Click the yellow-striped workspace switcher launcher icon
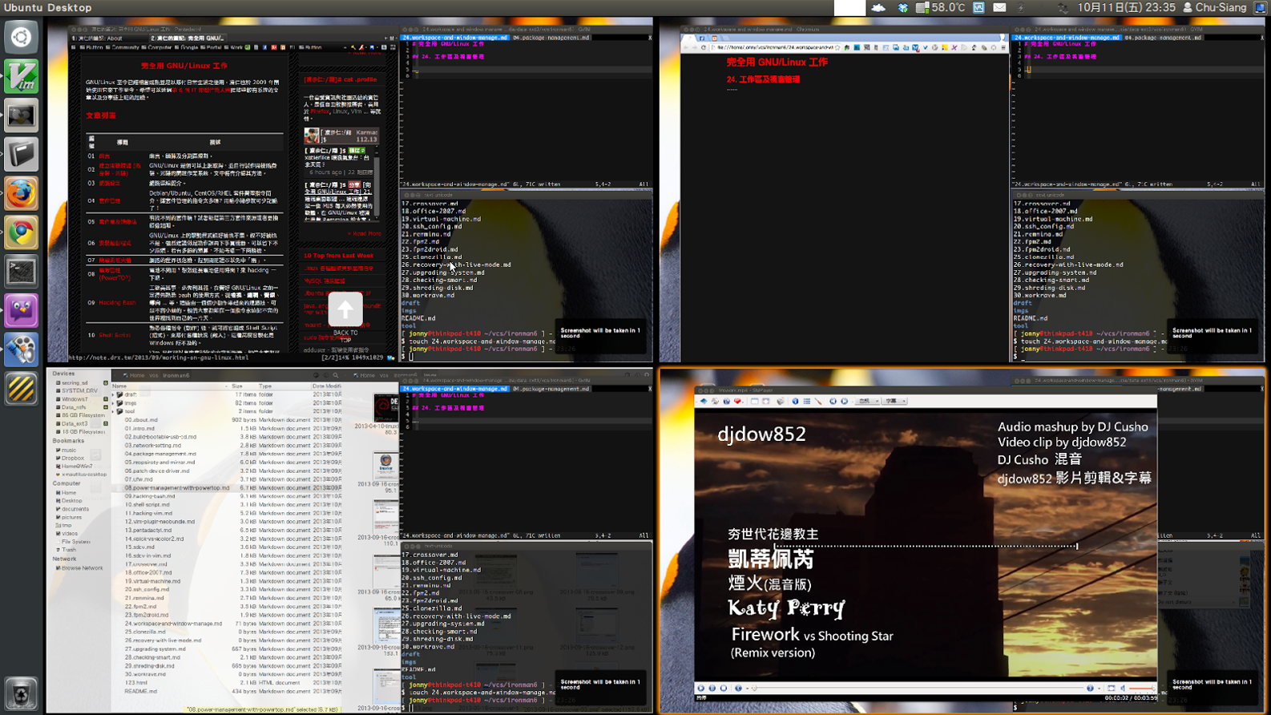This screenshot has width=1271, height=715. point(22,390)
